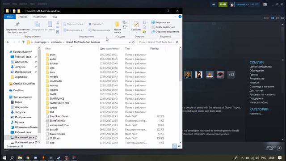This screenshot has height=161, width=286.
Task: Select the modloader folder
Action: 56,81
